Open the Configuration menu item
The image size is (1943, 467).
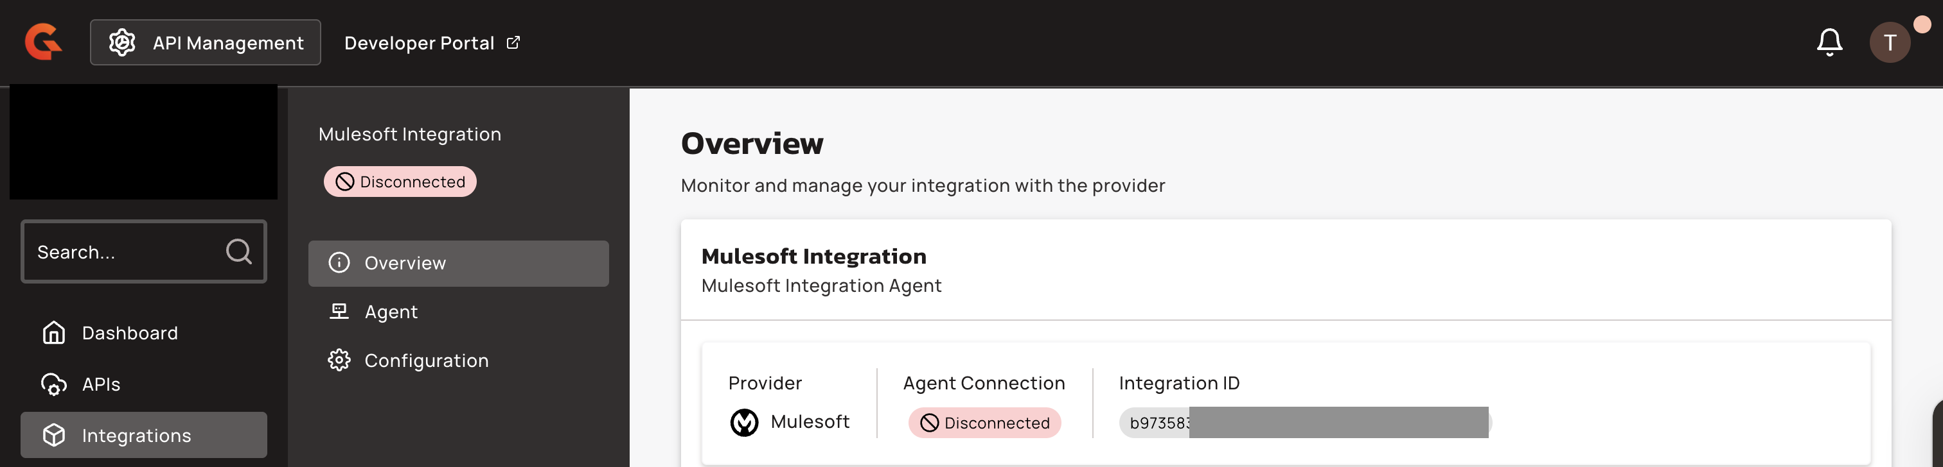coord(426,361)
